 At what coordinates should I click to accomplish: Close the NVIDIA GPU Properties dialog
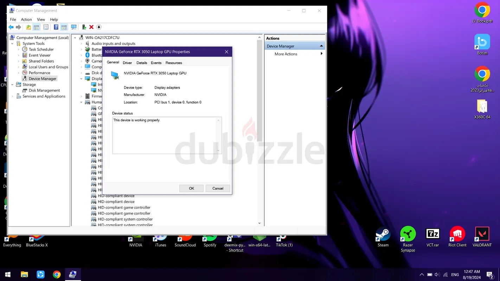[x=226, y=52]
